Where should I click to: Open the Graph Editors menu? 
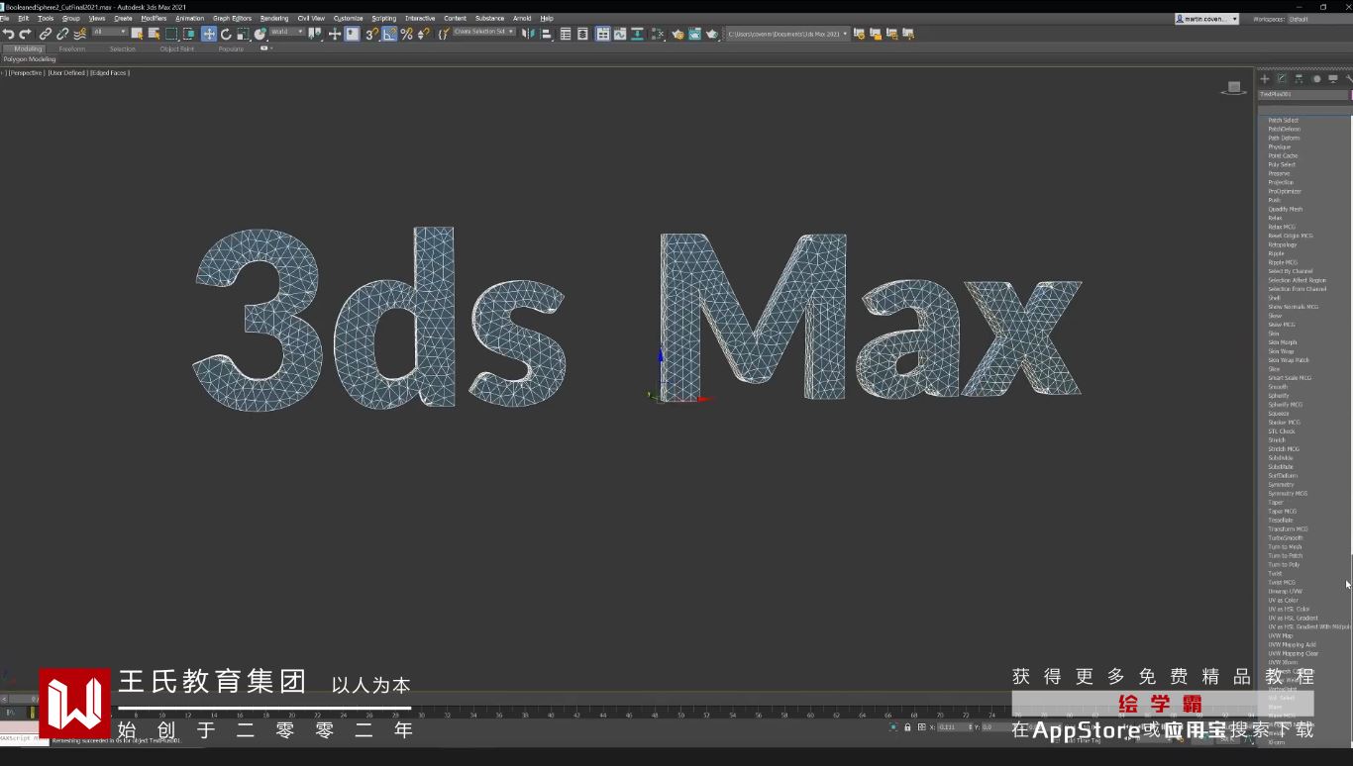pos(233,18)
